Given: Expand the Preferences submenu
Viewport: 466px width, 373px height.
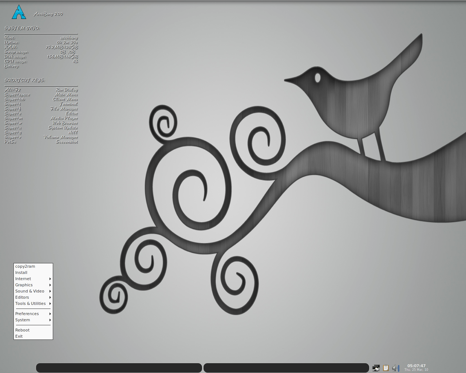Looking at the screenshot, I should click(x=33, y=314).
